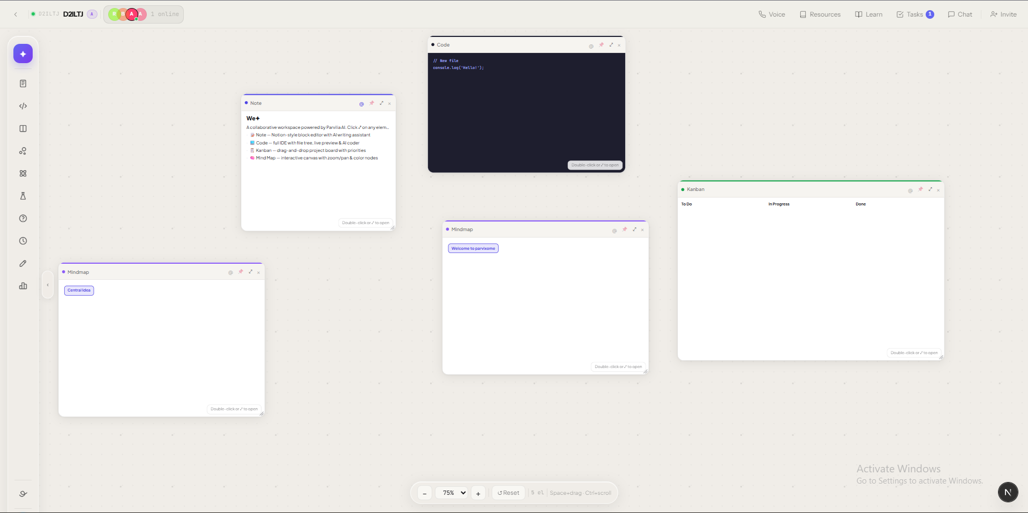Click the In Progress column header in Kanban
Viewport: 1028px width, 513px height.
tap(779, 204)
